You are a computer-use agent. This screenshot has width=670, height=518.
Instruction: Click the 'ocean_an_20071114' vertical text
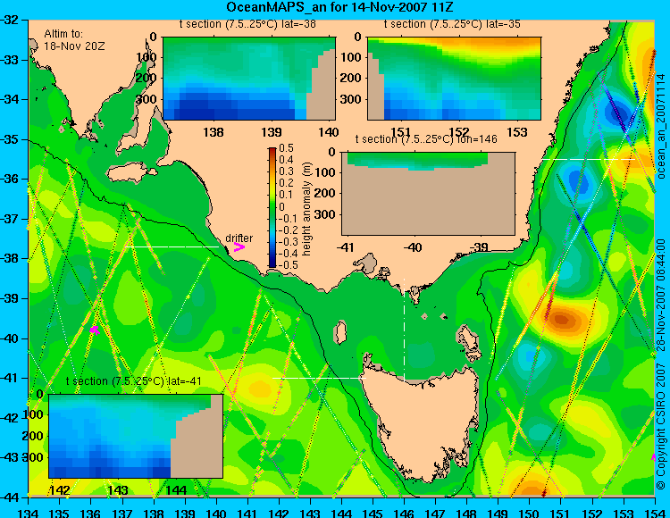point(661,126)
